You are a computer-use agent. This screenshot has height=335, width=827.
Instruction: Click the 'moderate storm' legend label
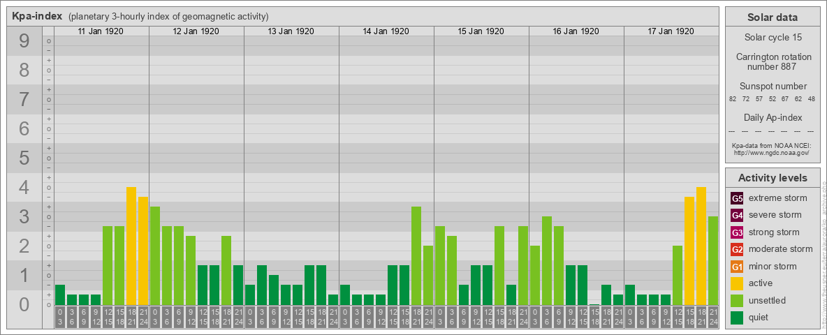click(x=781, y=248)
